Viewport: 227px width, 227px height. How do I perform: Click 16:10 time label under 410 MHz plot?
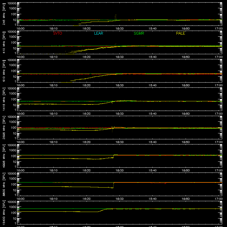[x=53, y=57]
